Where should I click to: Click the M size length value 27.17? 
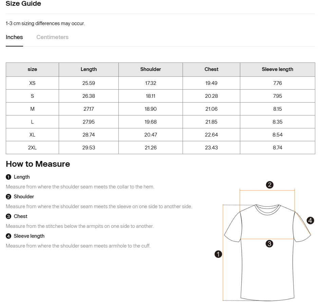(x=89, y=109)
